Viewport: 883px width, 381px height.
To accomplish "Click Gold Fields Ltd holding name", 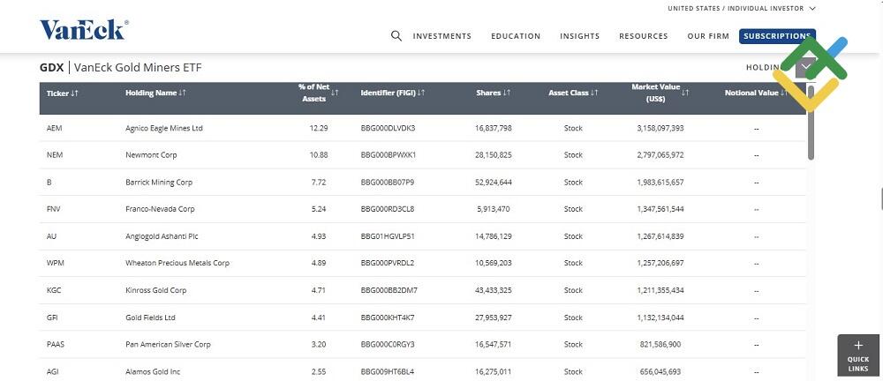I will (150, 317).
